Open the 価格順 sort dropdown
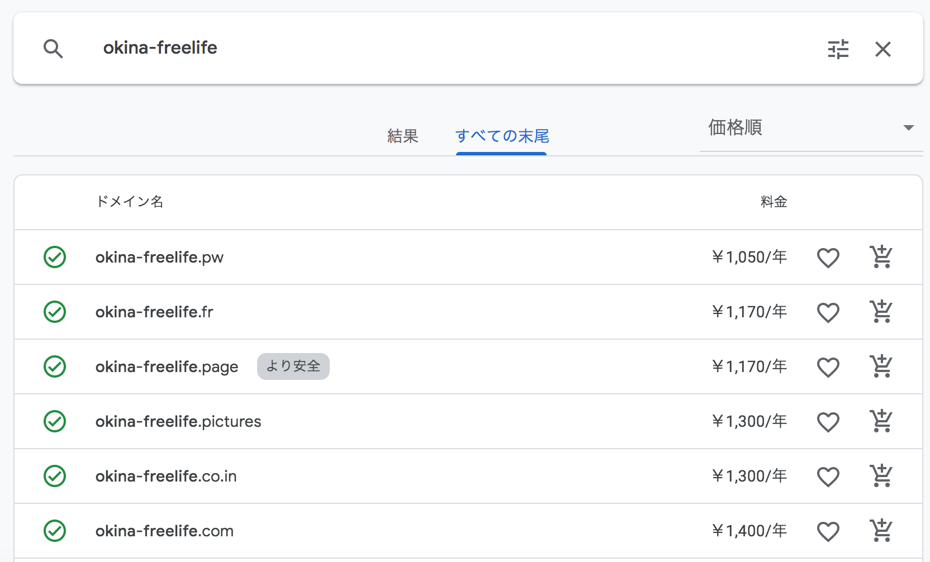 pyautogui.click(x=811, y=128)
